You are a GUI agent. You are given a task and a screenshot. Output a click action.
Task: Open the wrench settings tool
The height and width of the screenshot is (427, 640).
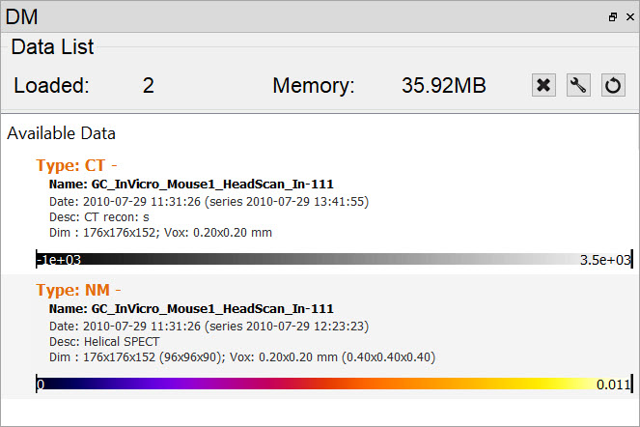[578, 85]
